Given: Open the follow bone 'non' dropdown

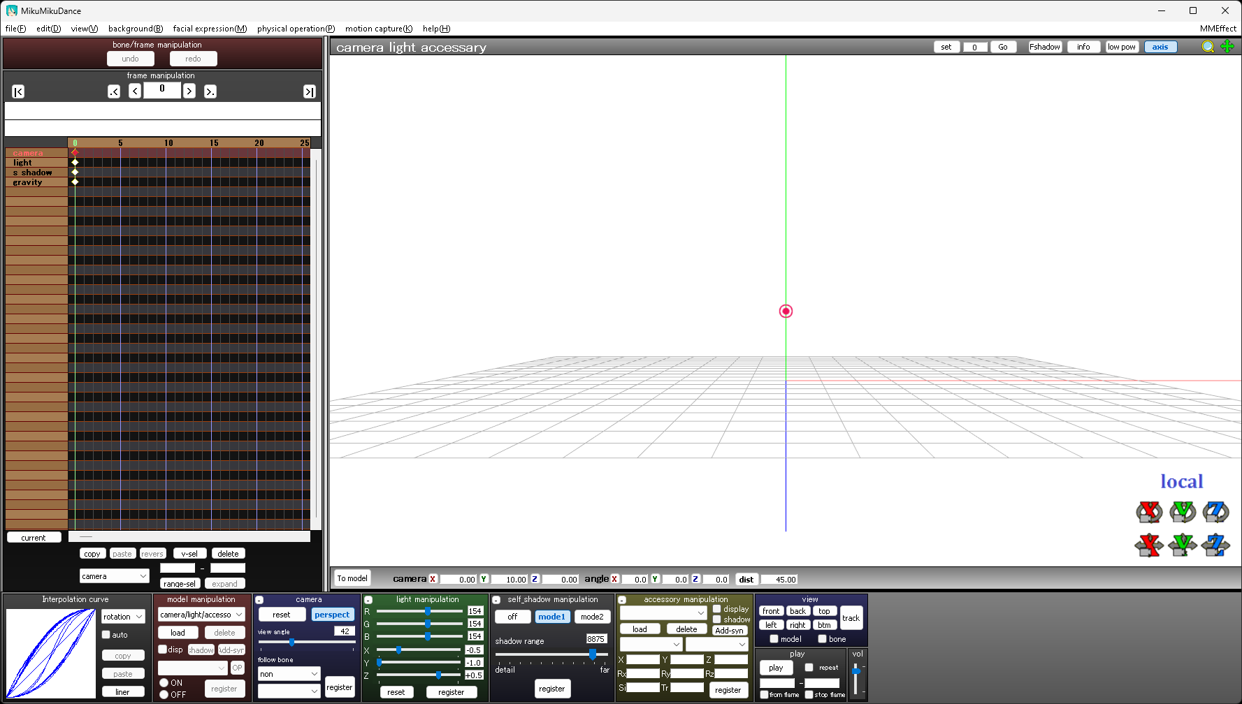Looking at the screenshot, I should [x=289, y=674].
